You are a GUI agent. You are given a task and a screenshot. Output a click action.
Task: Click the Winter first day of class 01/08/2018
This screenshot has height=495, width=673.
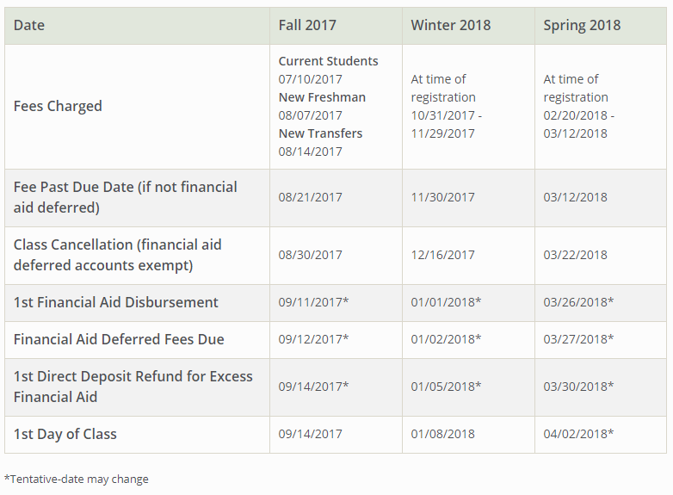(442, 434)
